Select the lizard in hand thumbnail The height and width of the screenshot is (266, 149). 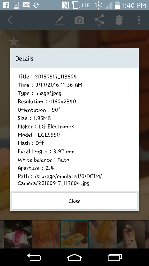click(102, 235)
